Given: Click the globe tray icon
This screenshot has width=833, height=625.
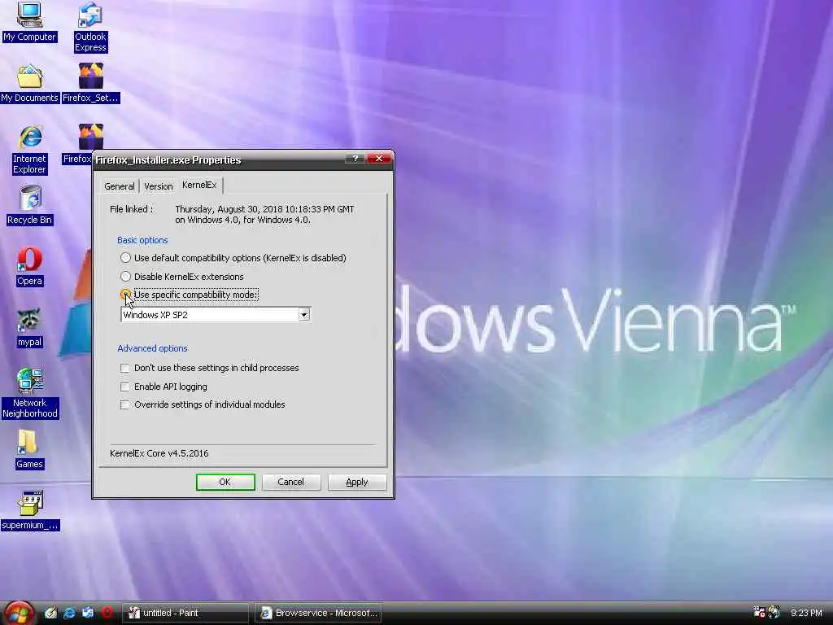Looking at the screenshot, I should tap(774, 612).
